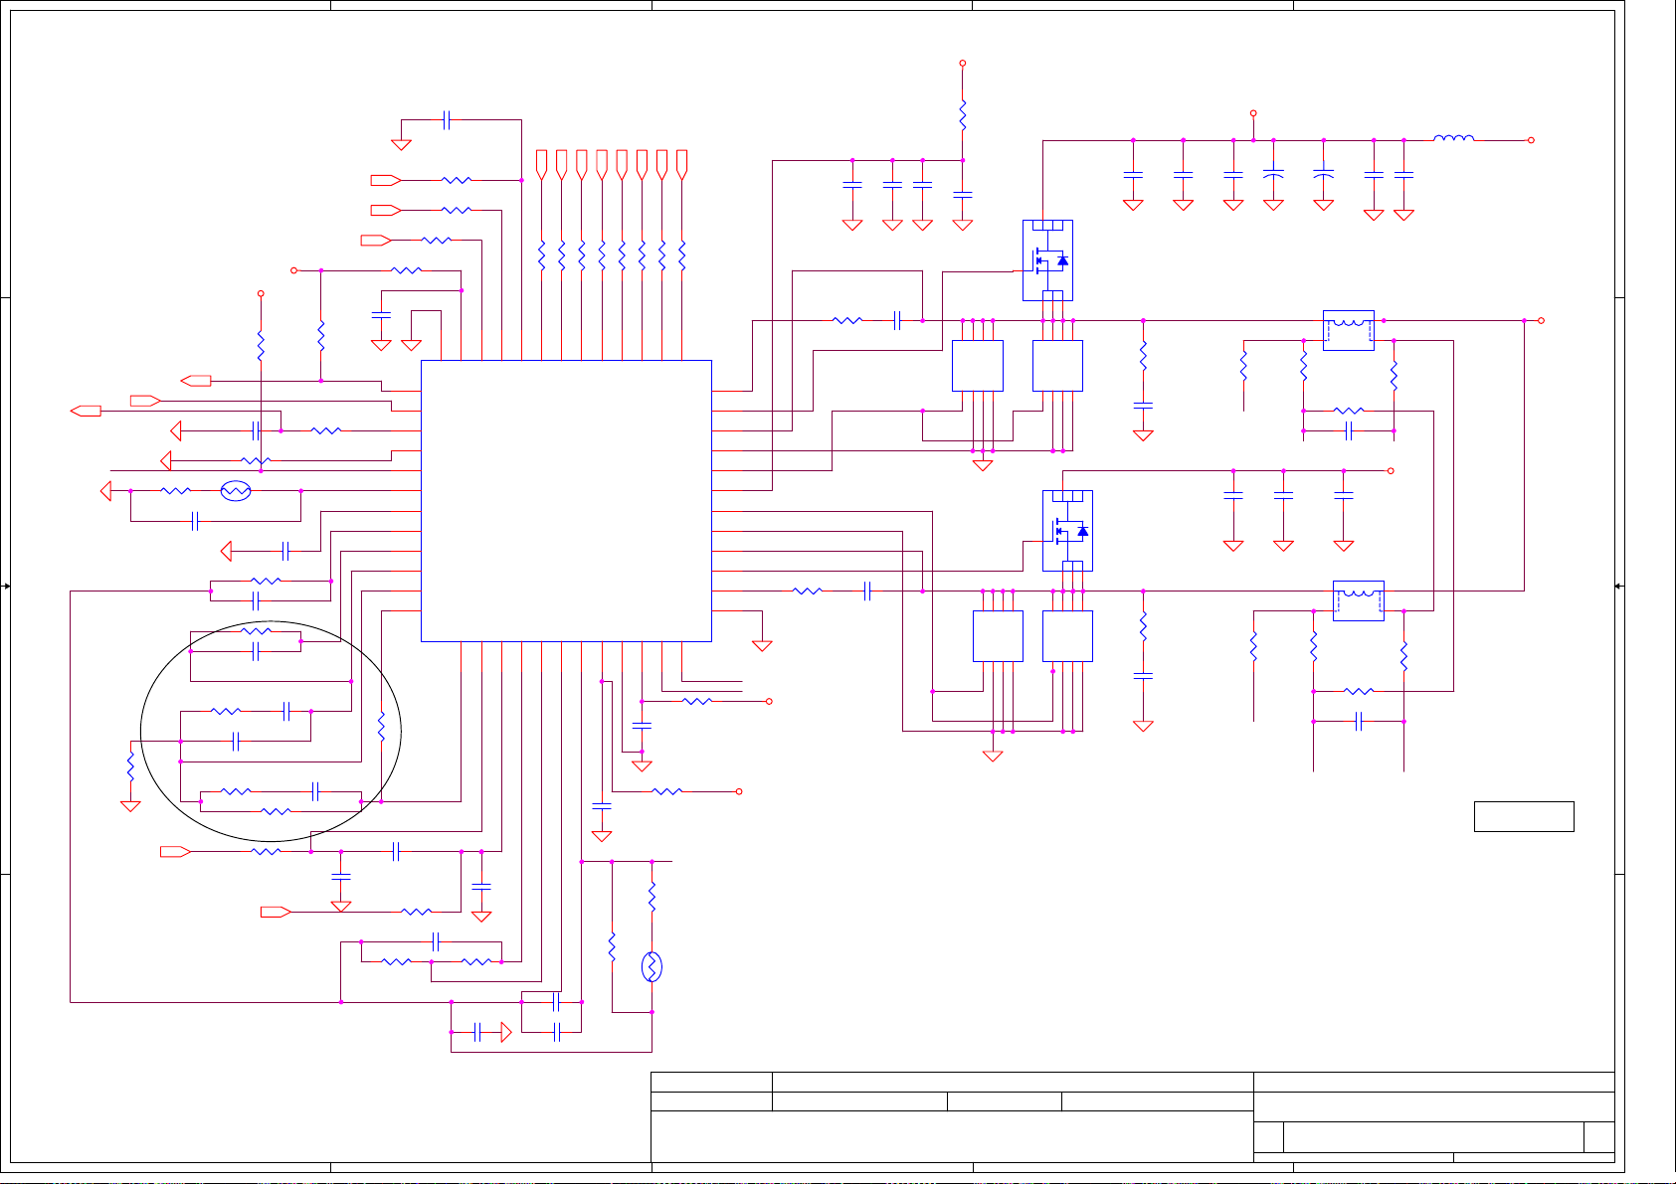This screenshot has width=1676, height=1184.
Task: Select the unboxed inductor coil at top right
Action: pos(1453,139)
